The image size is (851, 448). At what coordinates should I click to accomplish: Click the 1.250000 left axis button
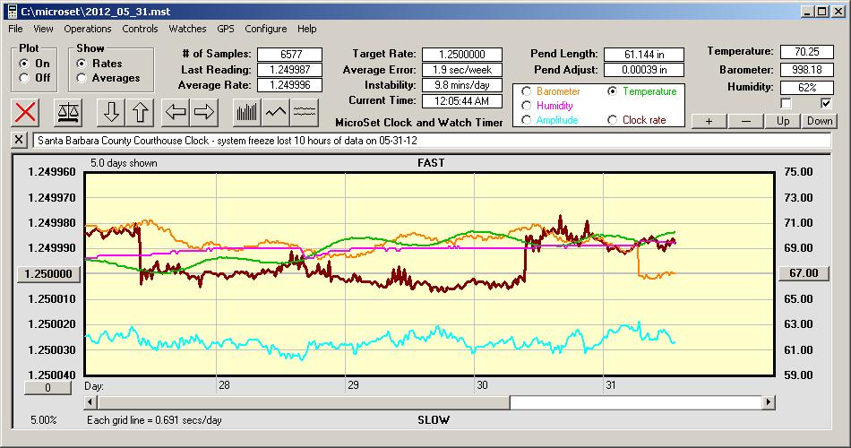point(49,273)
